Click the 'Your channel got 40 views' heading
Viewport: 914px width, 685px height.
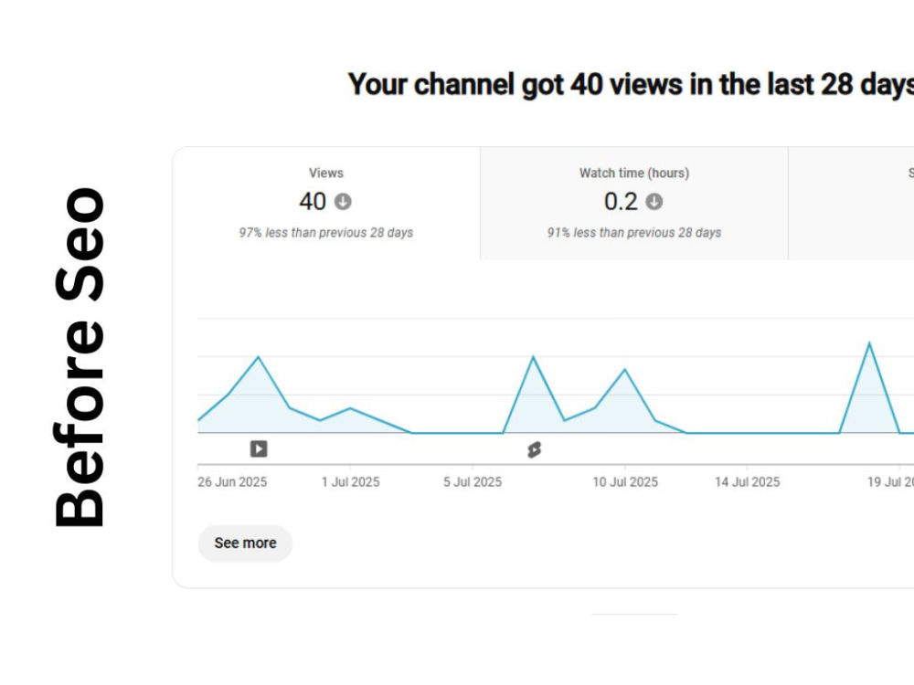631,84
